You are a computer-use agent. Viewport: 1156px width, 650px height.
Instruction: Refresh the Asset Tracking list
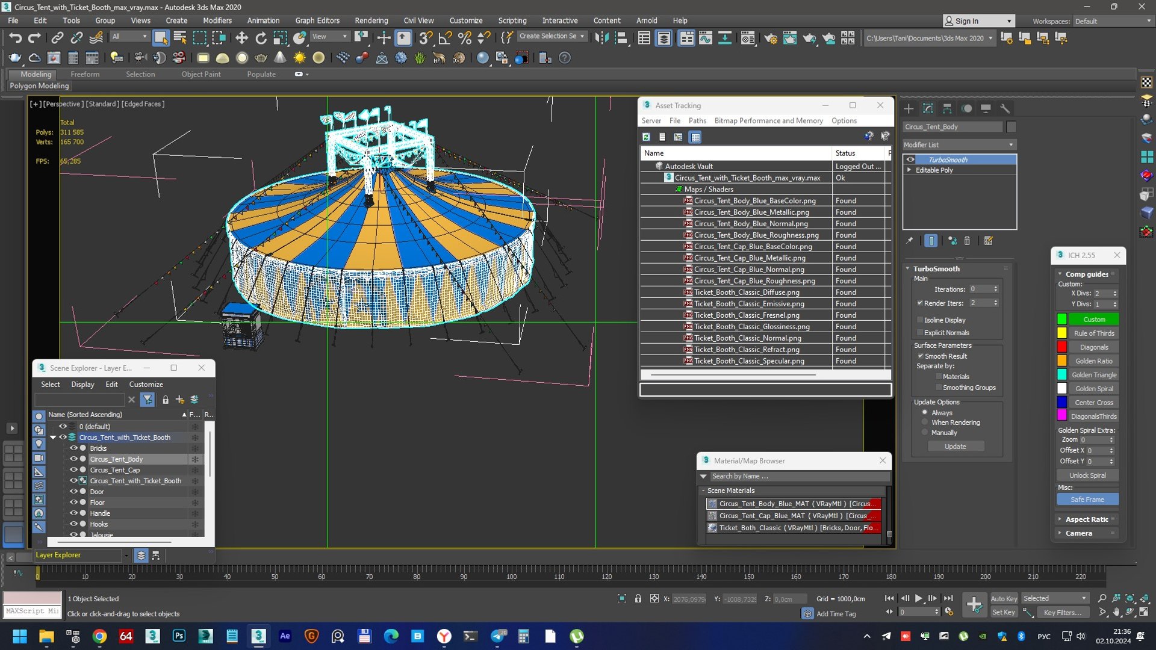(x=646, y=137)
